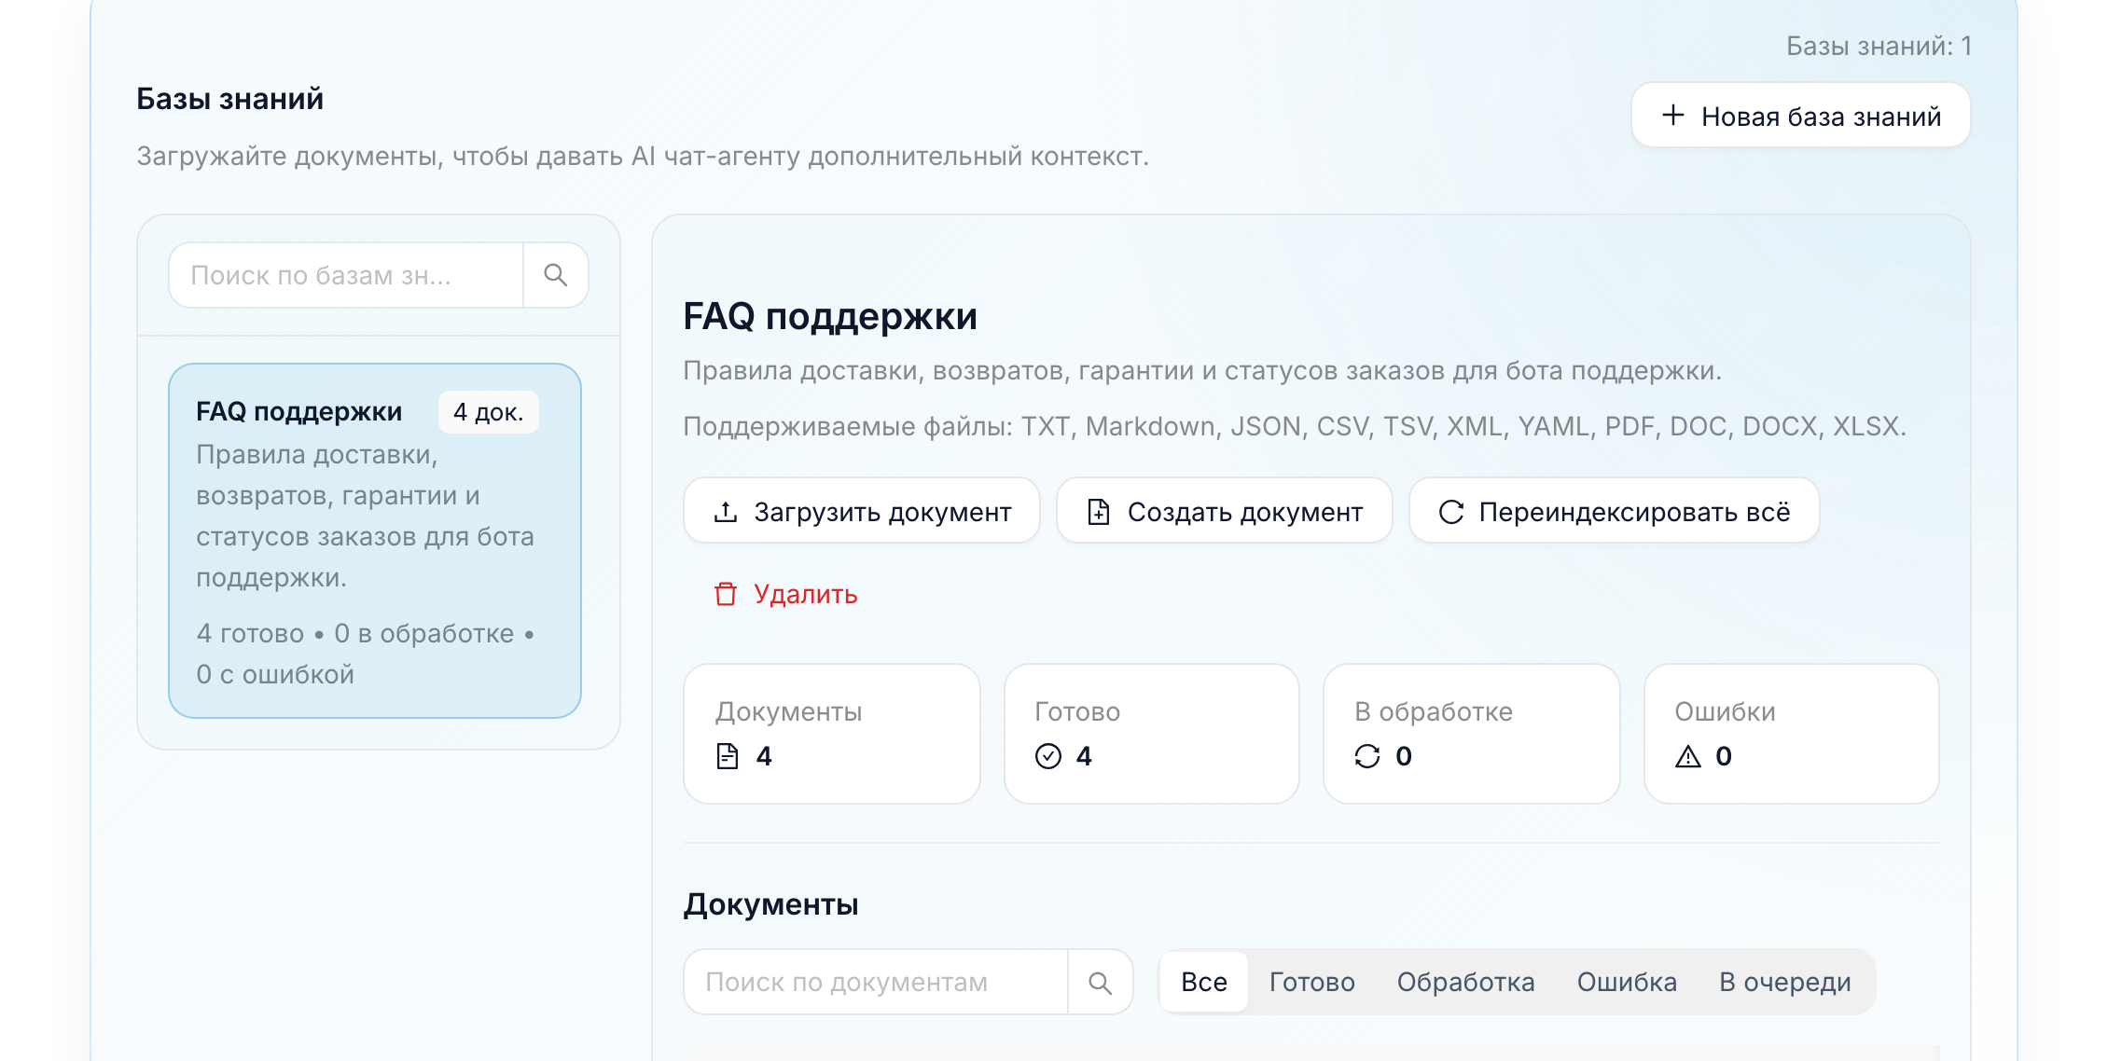Click the 4 док. badge
2108x1061 pixels.
pyautogui.click(x=489, y=412)
